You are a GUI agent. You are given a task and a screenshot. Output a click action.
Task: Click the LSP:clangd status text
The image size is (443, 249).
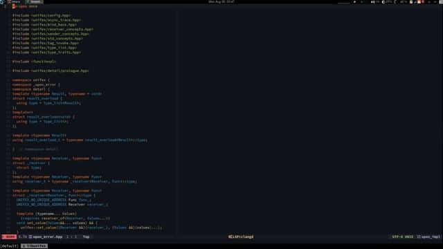click(x=243, y=237)
